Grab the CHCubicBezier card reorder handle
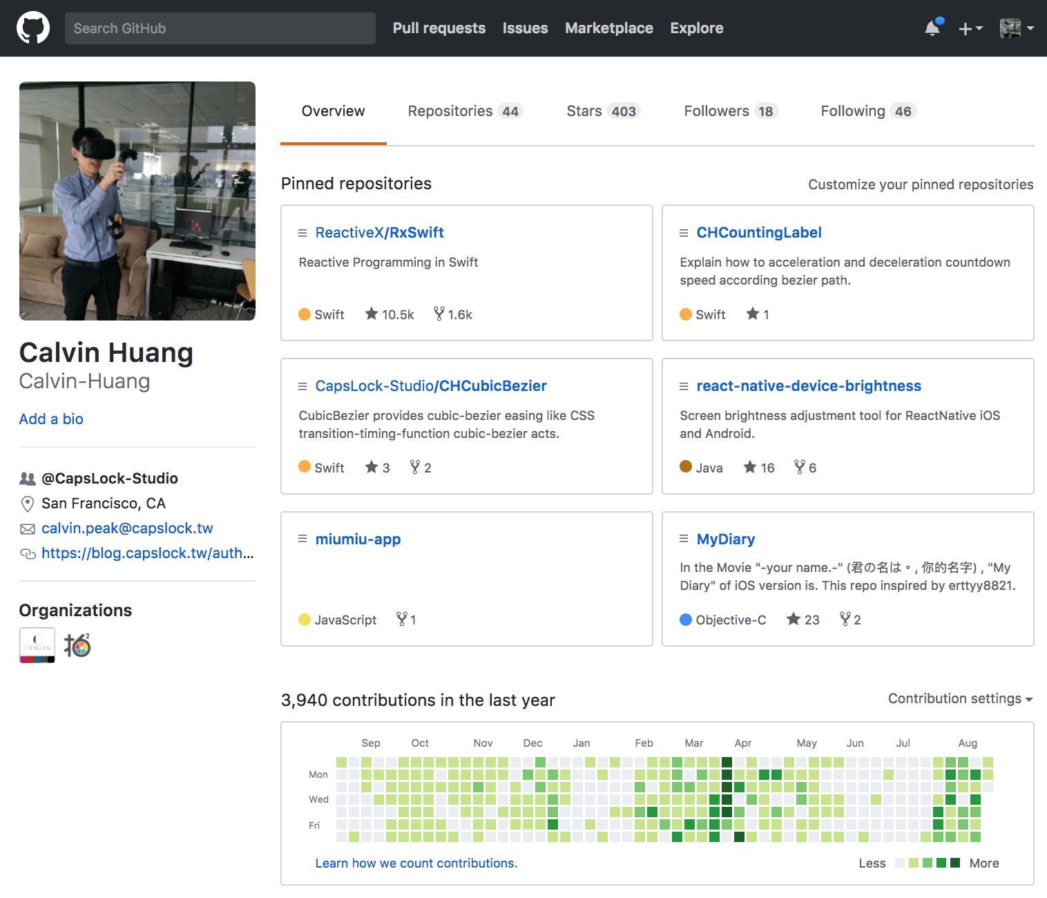The height and width of the screenshot is (898, 1047). (x=302, y=387)
